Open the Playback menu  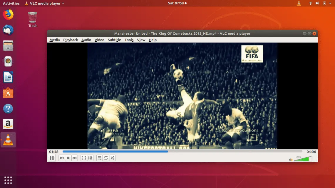(x=71, y=40)
